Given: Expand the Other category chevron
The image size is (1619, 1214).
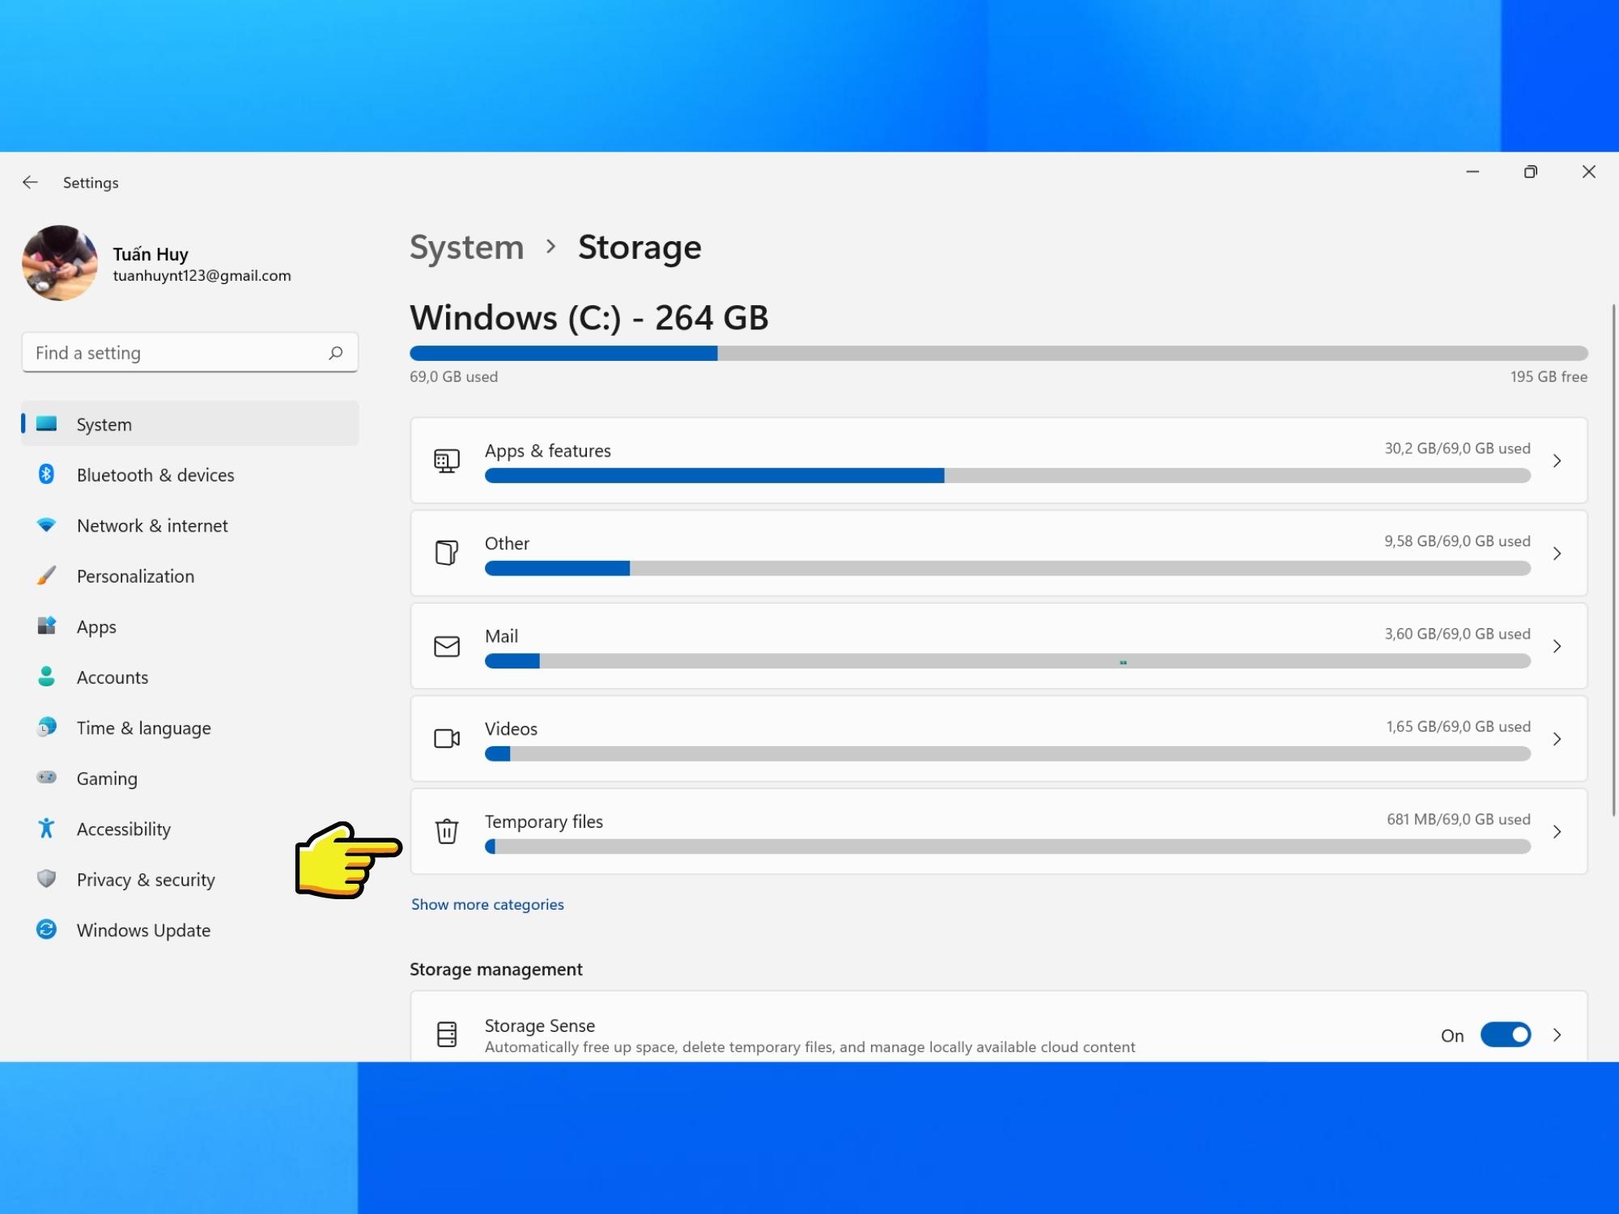Looking at the screenshot, I should point(1557,554).
